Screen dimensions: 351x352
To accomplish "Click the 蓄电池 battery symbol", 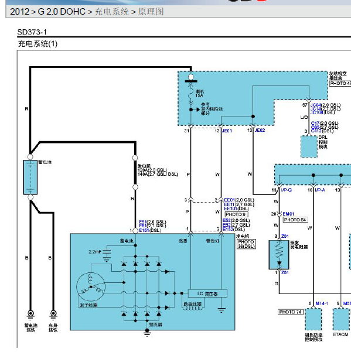I will point(30,177).
